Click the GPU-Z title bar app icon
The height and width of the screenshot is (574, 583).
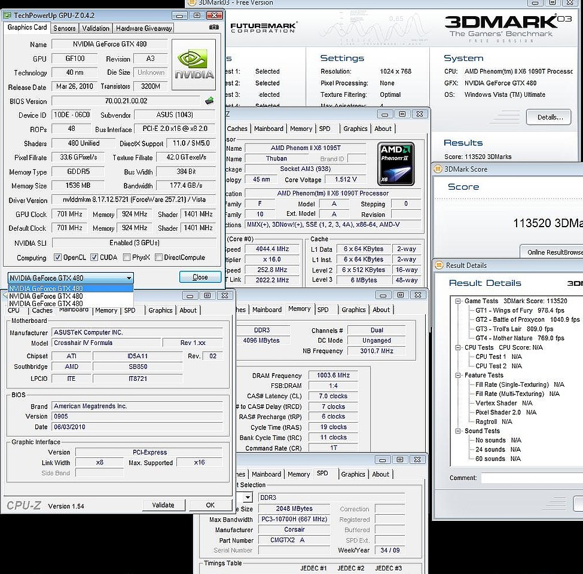coord(7,15)
